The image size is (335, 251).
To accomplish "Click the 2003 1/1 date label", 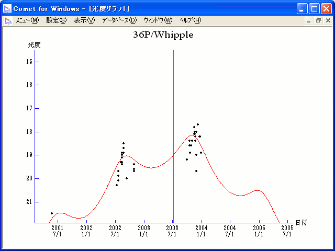I will point(144,231).
